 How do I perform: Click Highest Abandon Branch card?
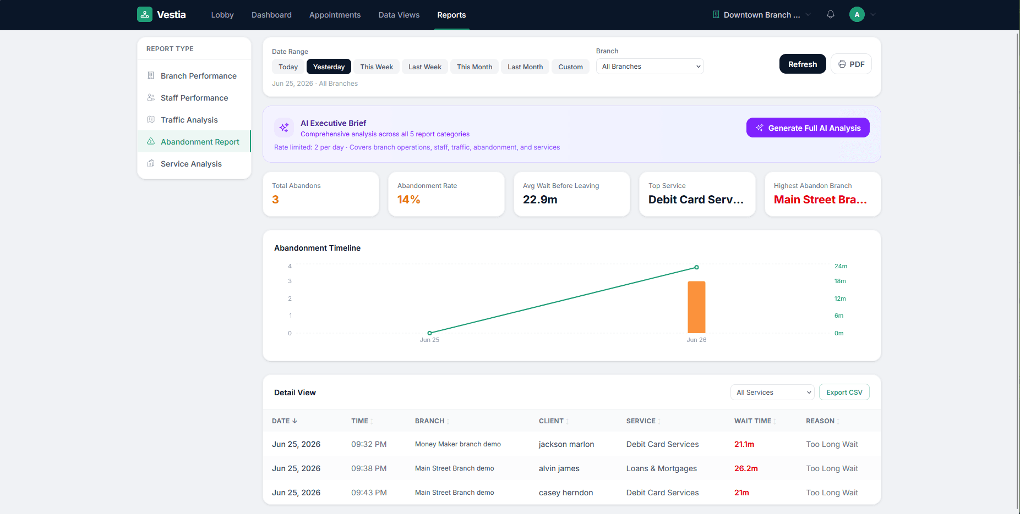click(823, 194)
